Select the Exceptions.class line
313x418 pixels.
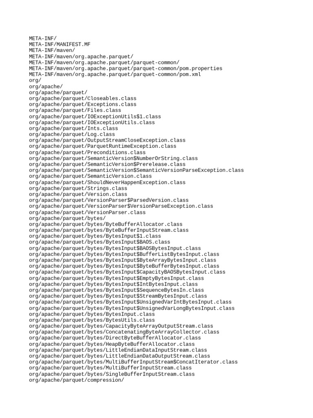pyautogui.click(x=83, y=104)
